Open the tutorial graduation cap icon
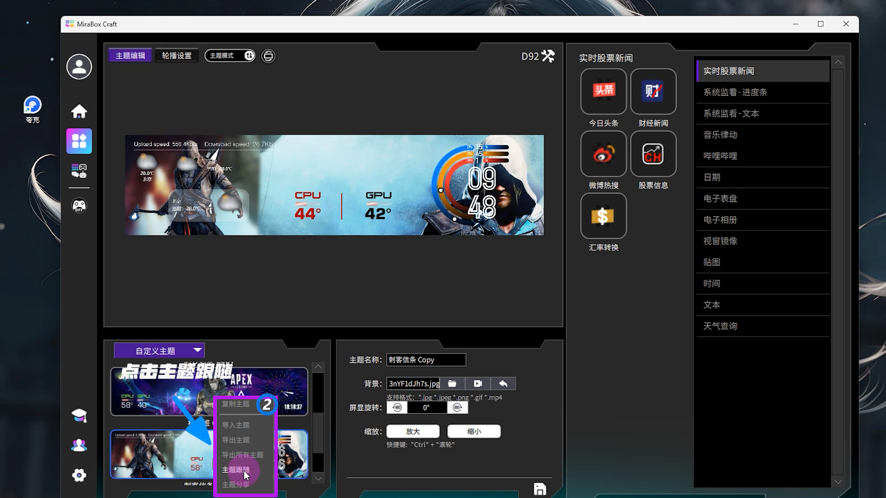The image size is (886, 498). coord(79,415)
